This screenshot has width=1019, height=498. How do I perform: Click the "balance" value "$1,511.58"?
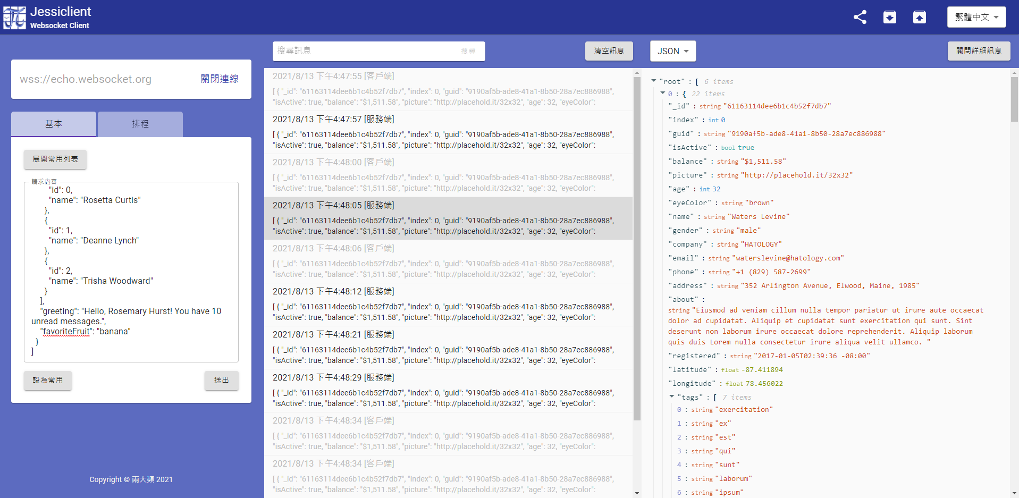(x=763, y=162)
